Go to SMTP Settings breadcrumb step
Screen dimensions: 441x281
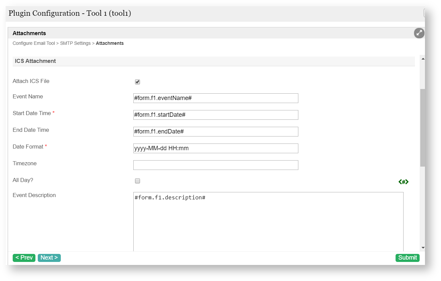tap(75, 43)
